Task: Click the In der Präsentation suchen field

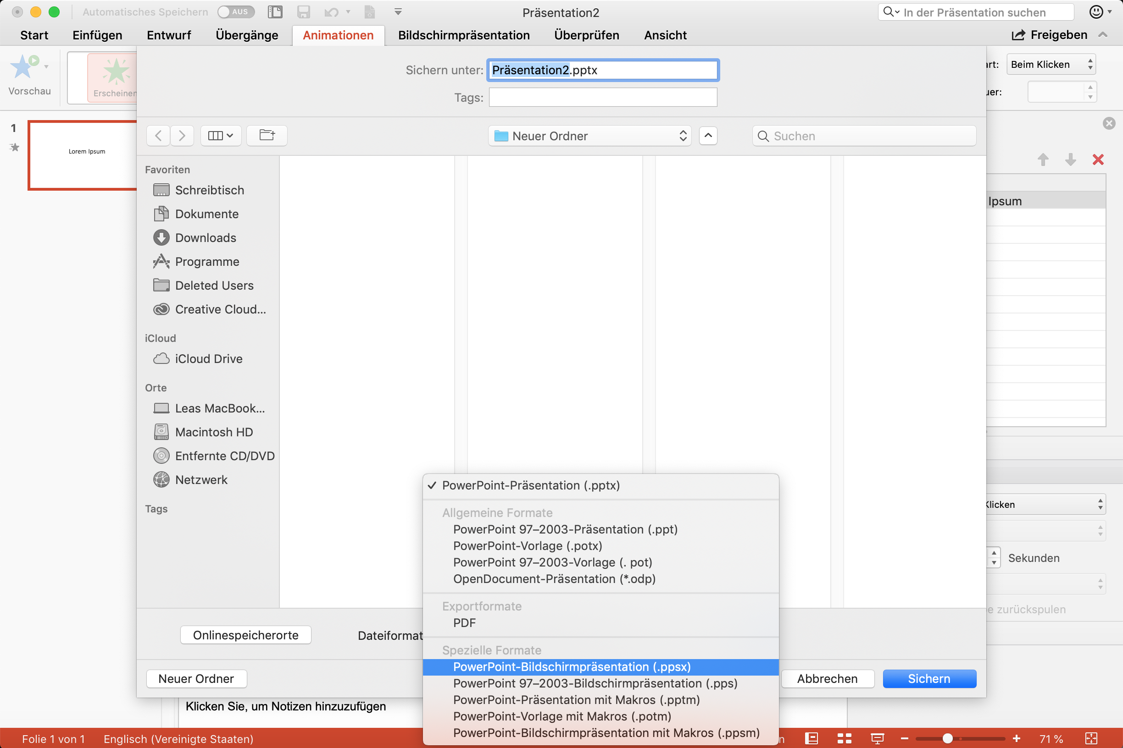Action: click(976, 12)
